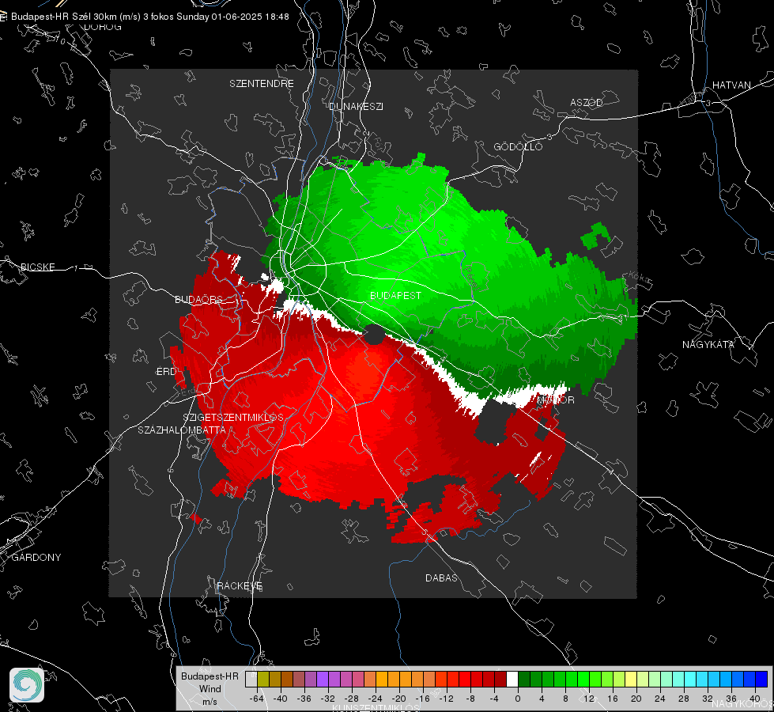
Task: Click the 28 value on the scale
Action: (684, 699)
